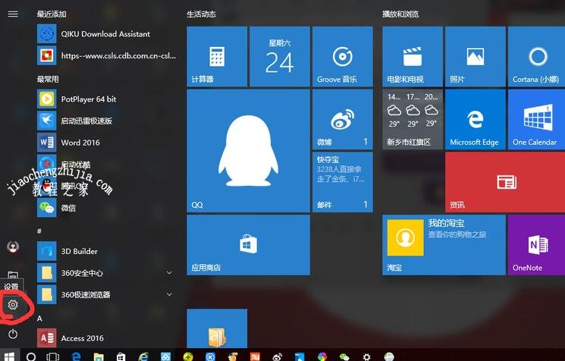
Task: Expand the 360极速浏览器 folder chevron
Action: point(169,295)
